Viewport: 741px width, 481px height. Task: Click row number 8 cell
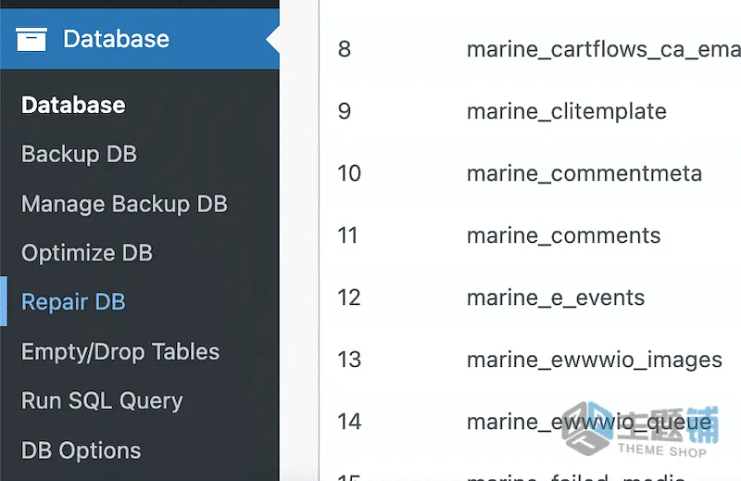coord(345,49)
